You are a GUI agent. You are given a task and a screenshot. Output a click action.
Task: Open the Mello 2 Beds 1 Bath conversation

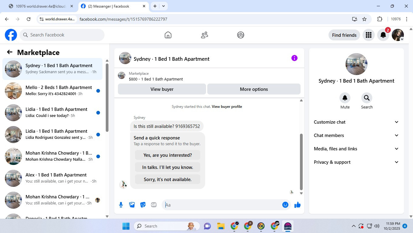click(52, 91)
